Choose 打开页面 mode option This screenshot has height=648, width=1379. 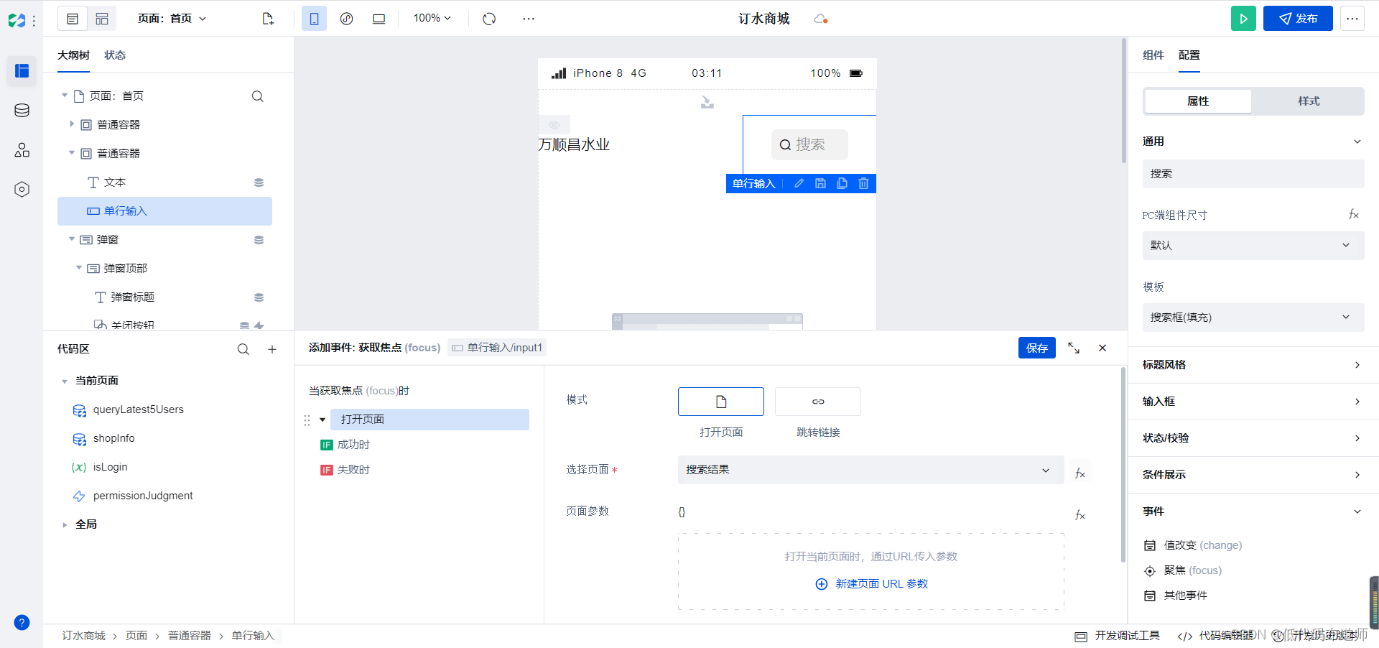[x=720, y=402]
